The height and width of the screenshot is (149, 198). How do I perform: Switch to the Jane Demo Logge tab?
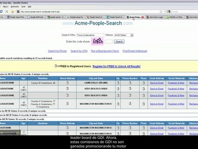(155, 17)
